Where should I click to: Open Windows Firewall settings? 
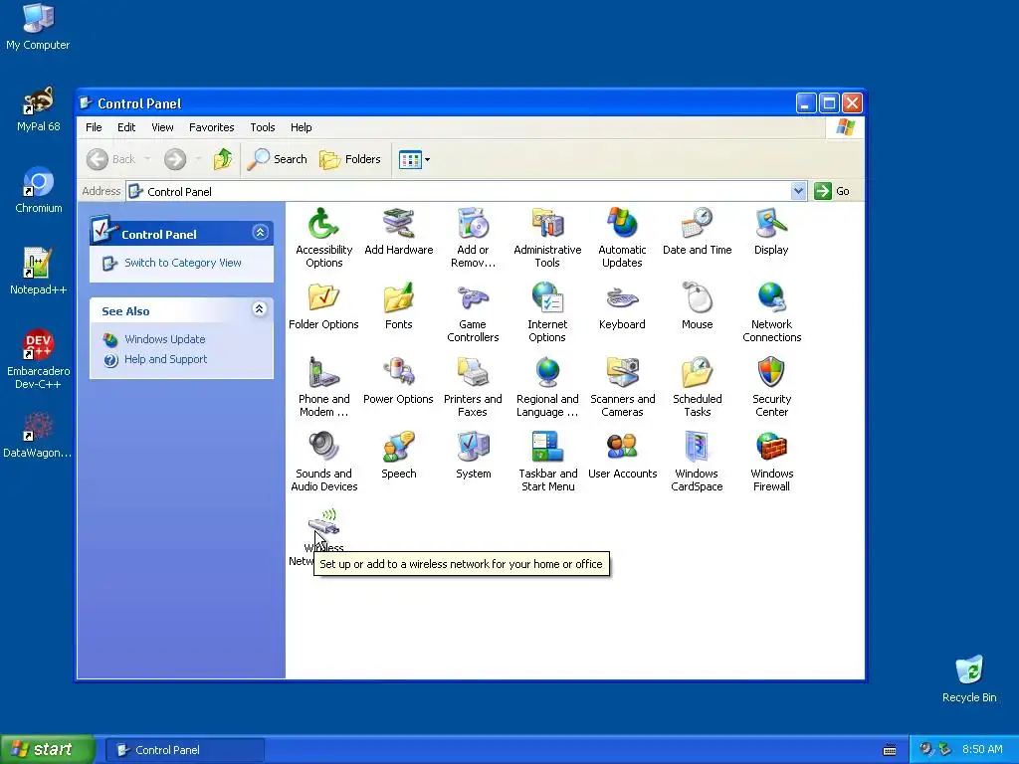pyautogui.click(x=771, y=462)
